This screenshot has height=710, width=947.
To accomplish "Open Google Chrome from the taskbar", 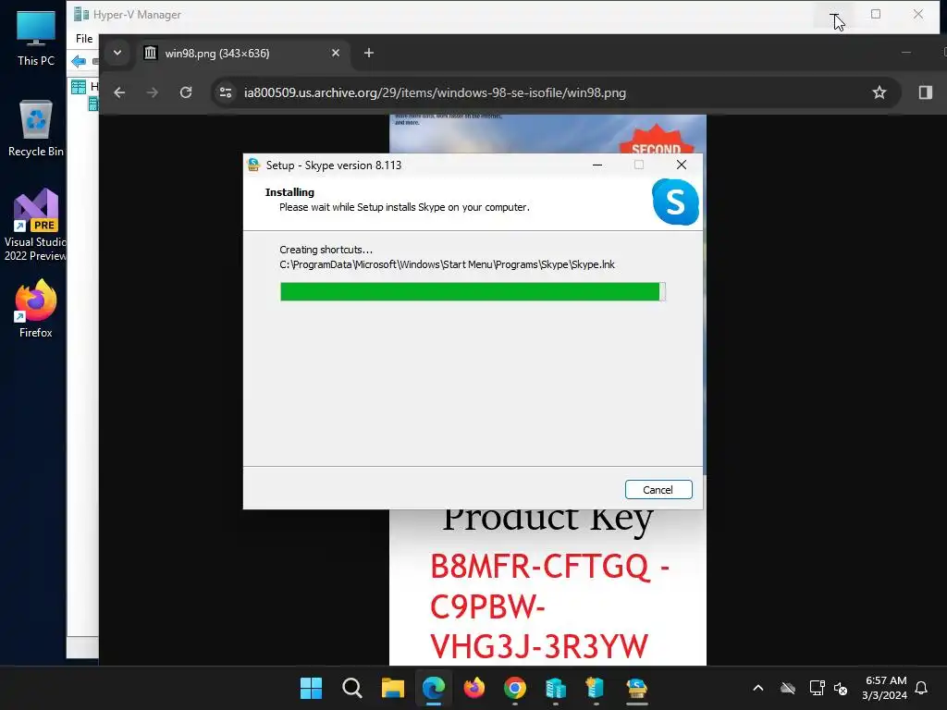I will pyautogui.click(x=515, y=688).
